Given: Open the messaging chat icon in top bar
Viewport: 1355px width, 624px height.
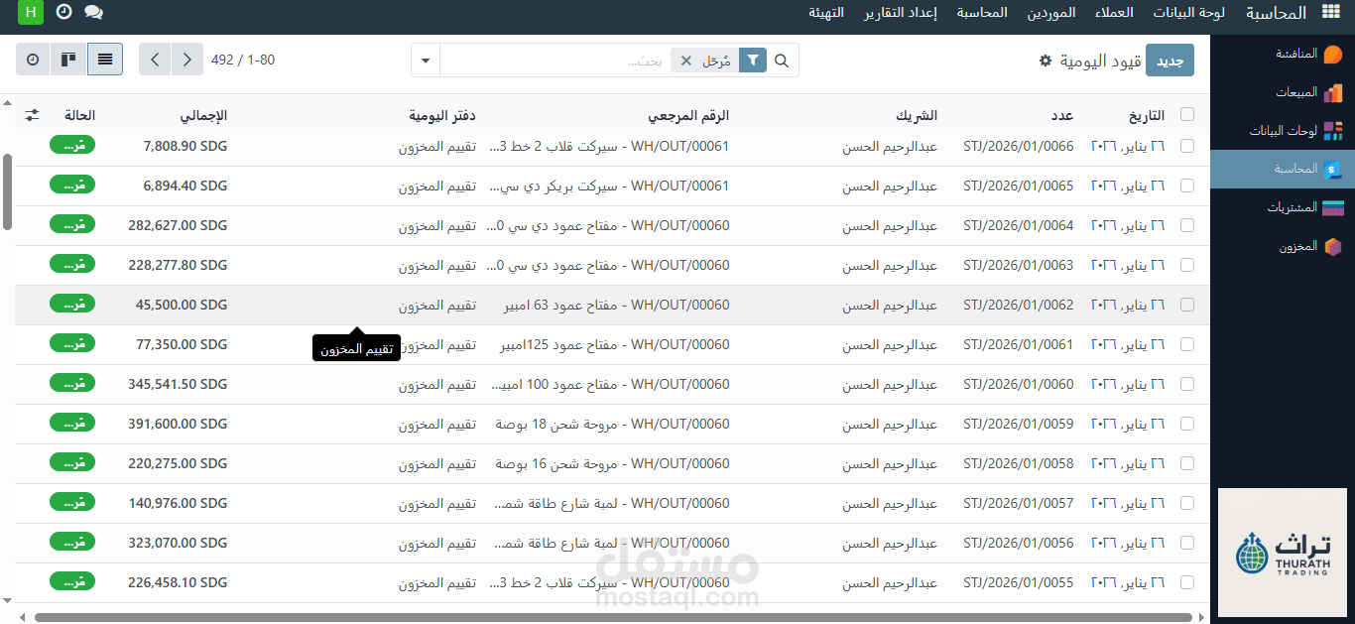Looking at the screenshot, I should 93,13.
